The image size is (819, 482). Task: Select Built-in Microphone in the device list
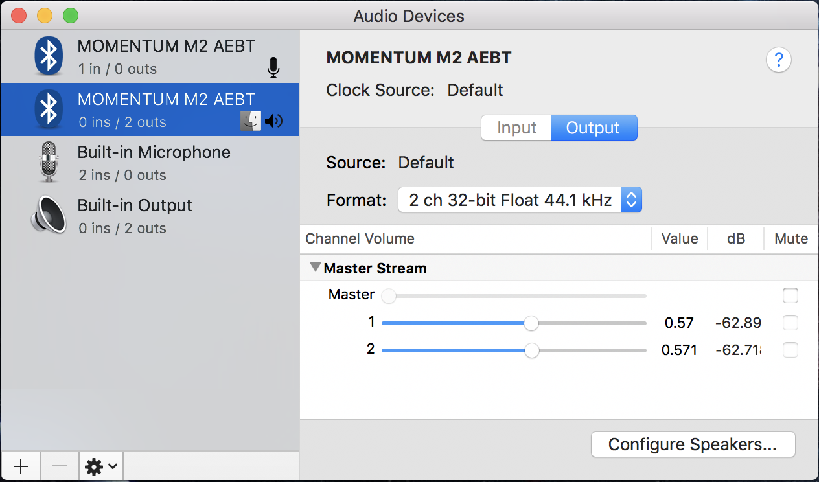[150, 163]
